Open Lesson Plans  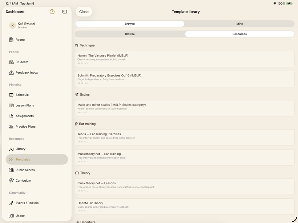37,106
